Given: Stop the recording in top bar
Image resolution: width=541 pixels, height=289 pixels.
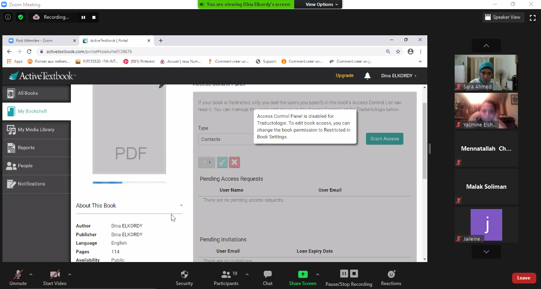Looking at the screenshot, I should click(94, 17).
